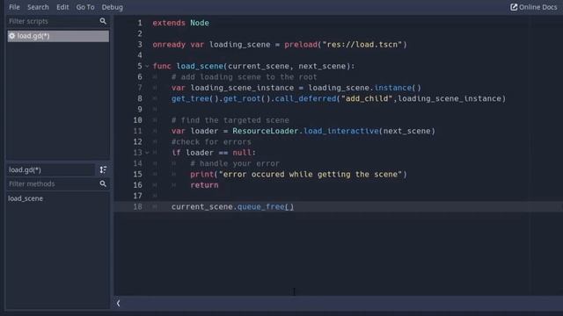563x316 pixels.
Task: Click onready keyword on line 3
Action: pos(169,45)
